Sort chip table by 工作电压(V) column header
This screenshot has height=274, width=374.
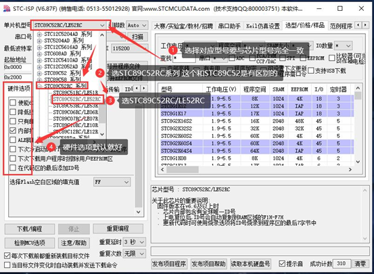(x=221, y=89)
